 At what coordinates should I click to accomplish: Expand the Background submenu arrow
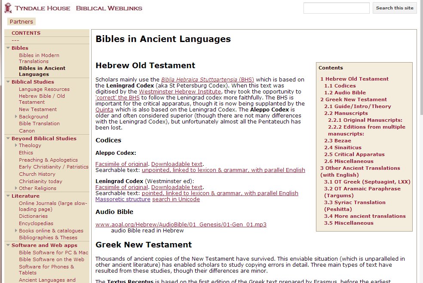(16, 117)
